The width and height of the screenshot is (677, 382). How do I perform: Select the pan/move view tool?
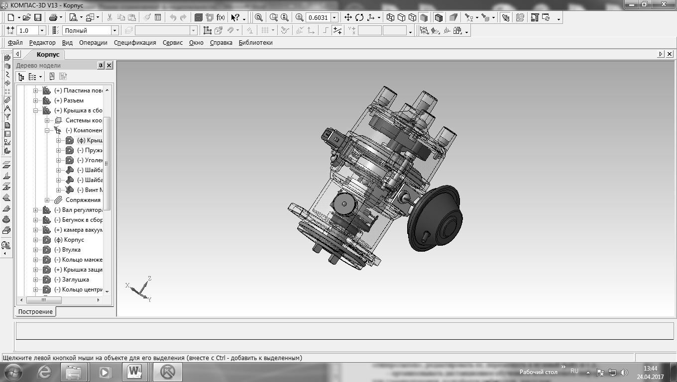coord(348,17)
